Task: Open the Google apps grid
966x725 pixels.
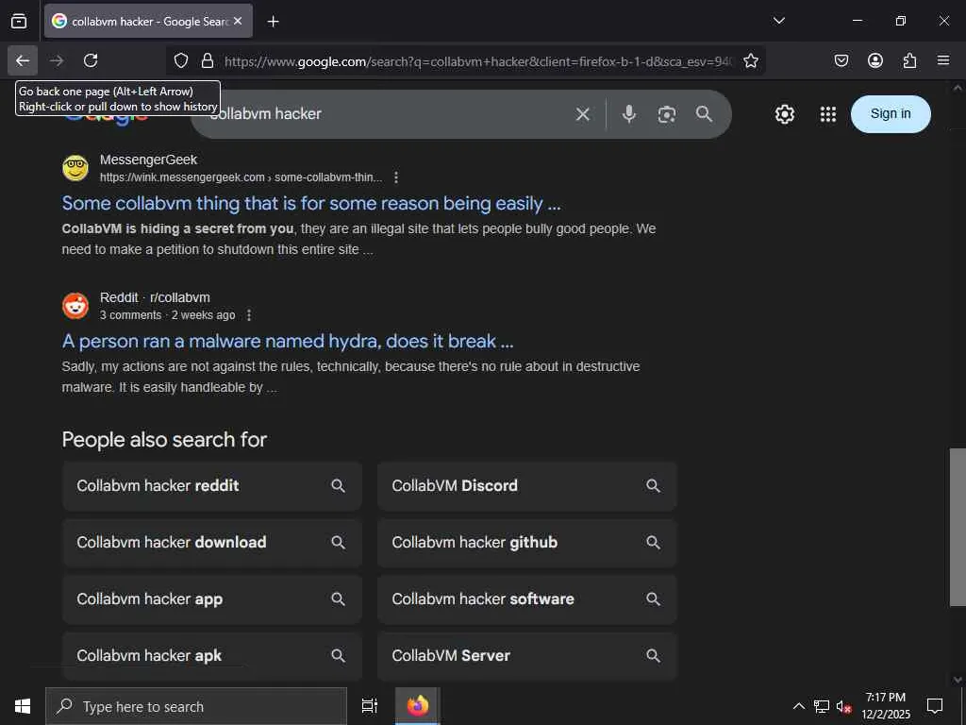Action: 828,114
